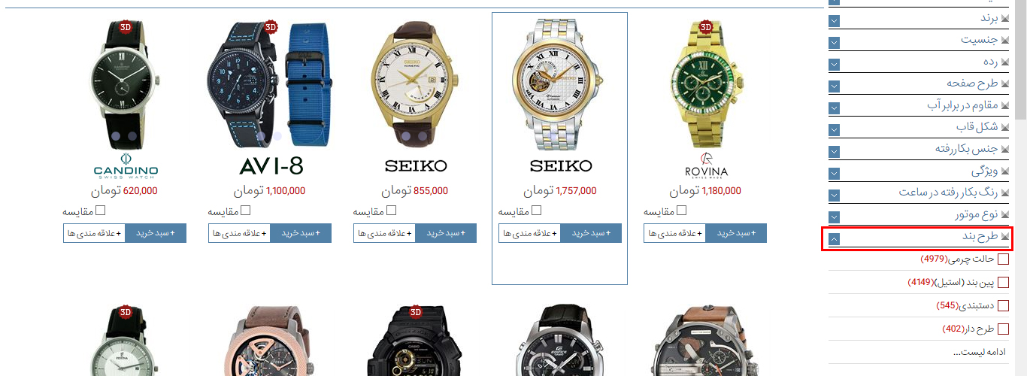Click the Candino brand logo
Image resolution: width=1027 pixels, height=376 pixels.
126,165
